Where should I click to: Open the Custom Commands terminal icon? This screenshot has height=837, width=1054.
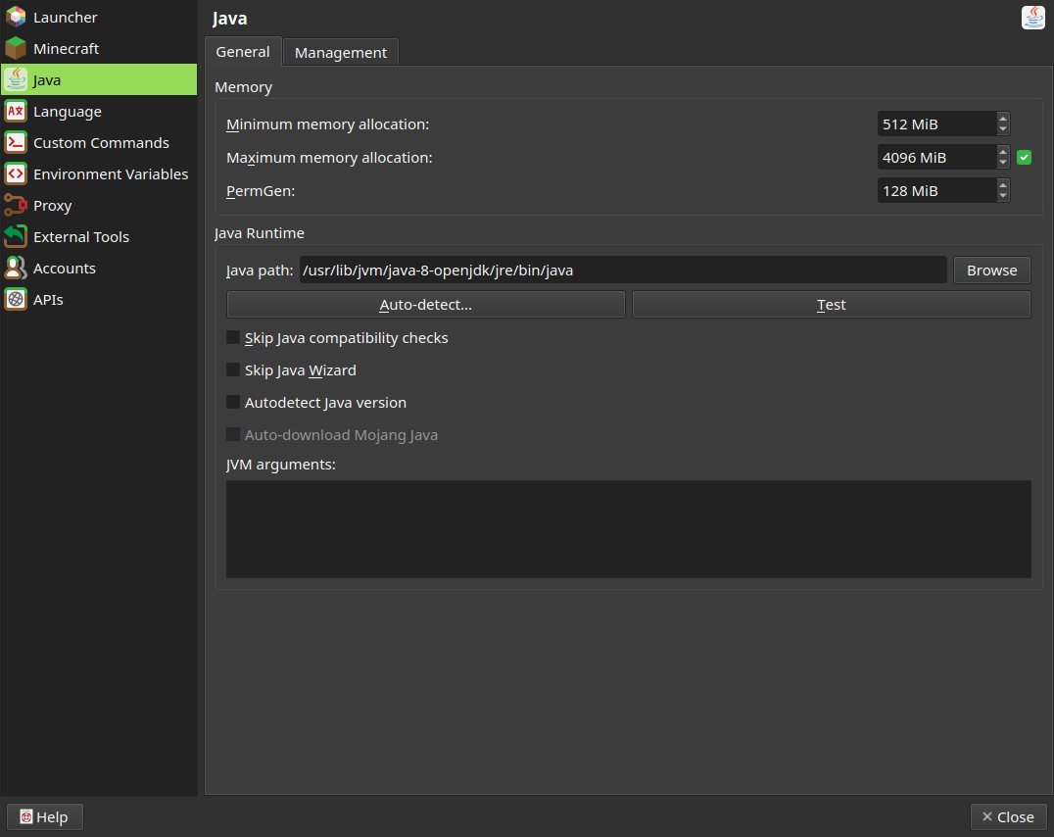point(16,143)
